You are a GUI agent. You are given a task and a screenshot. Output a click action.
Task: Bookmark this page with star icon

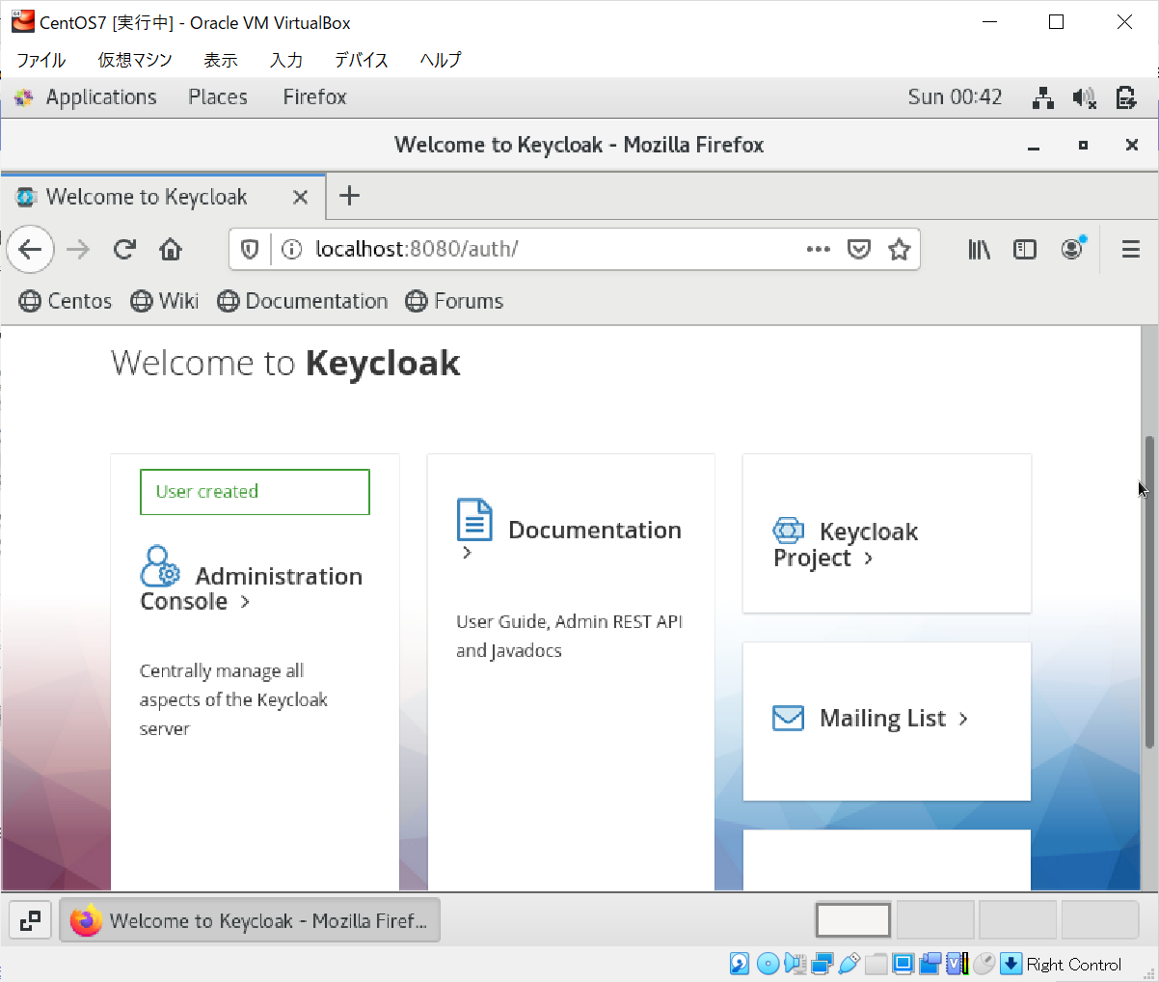899,250
